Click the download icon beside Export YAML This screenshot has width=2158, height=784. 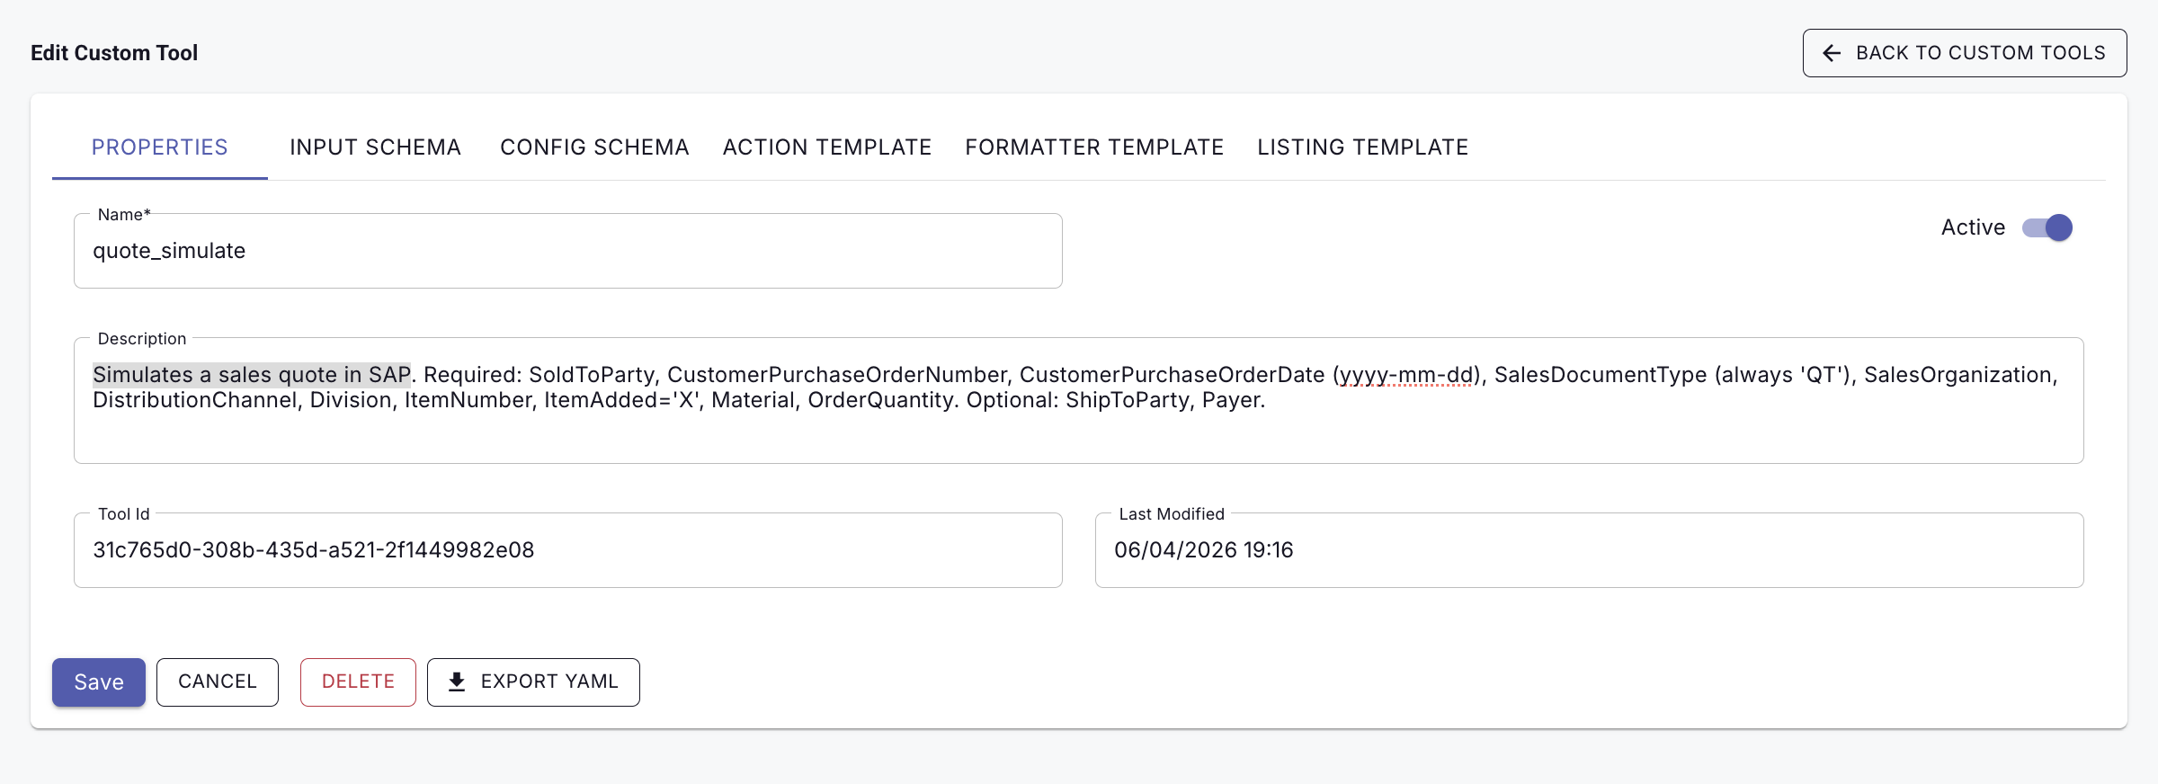coord(457,682)
